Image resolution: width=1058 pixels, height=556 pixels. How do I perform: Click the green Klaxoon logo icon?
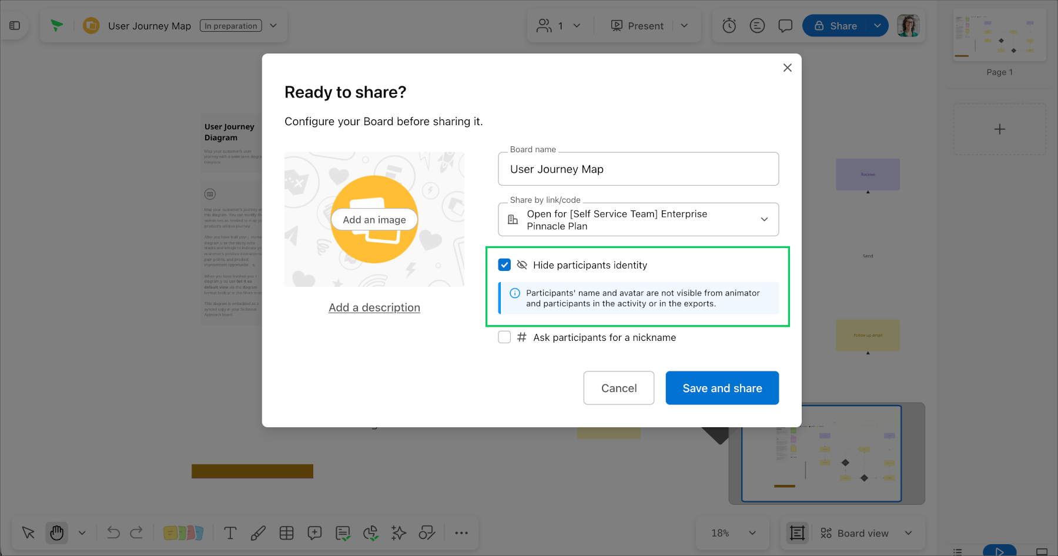pyautogui.click(x=56, y=26)
